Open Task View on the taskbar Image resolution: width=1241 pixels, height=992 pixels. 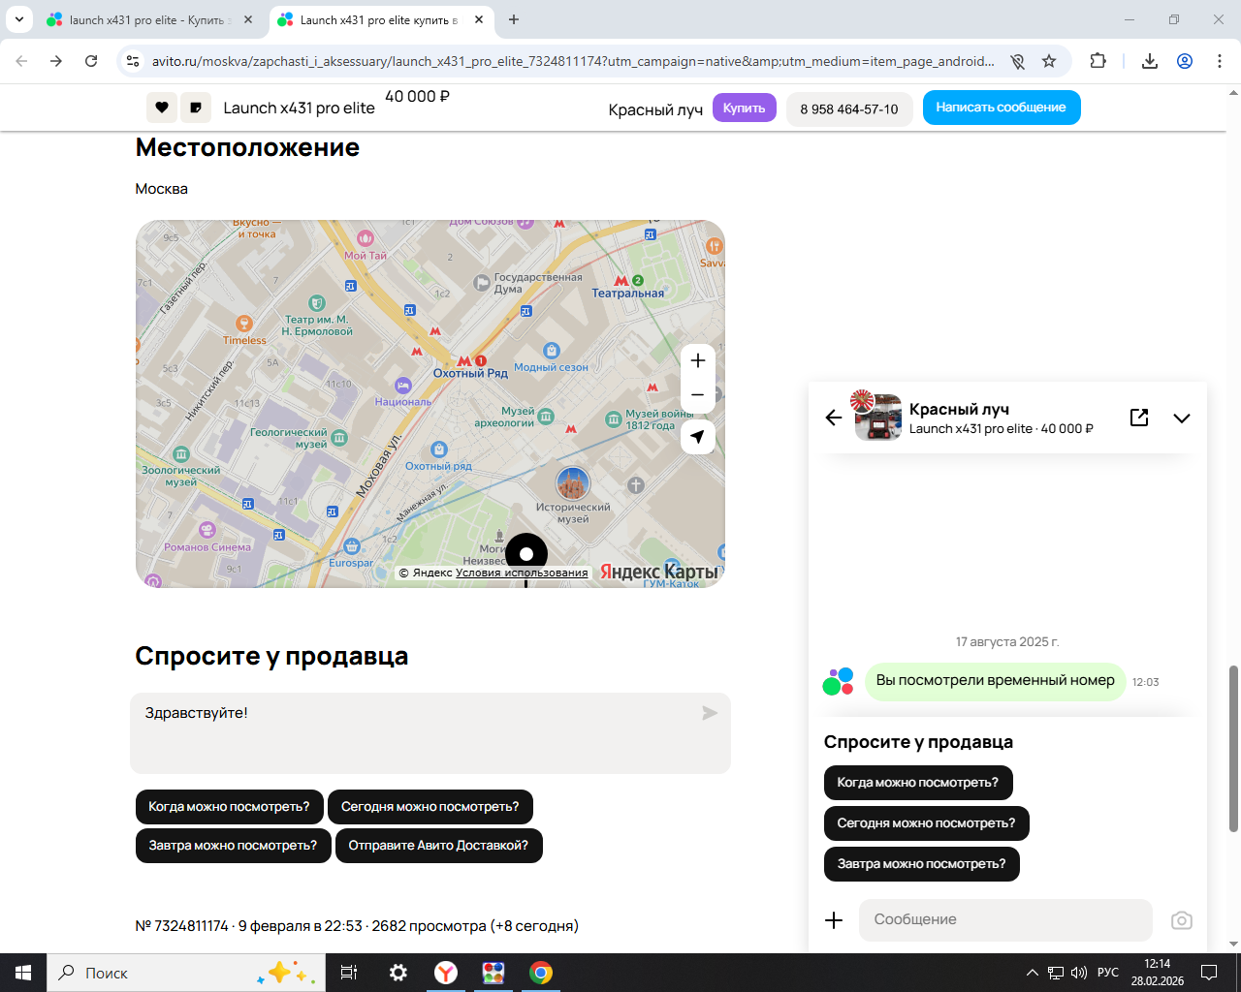349,973
